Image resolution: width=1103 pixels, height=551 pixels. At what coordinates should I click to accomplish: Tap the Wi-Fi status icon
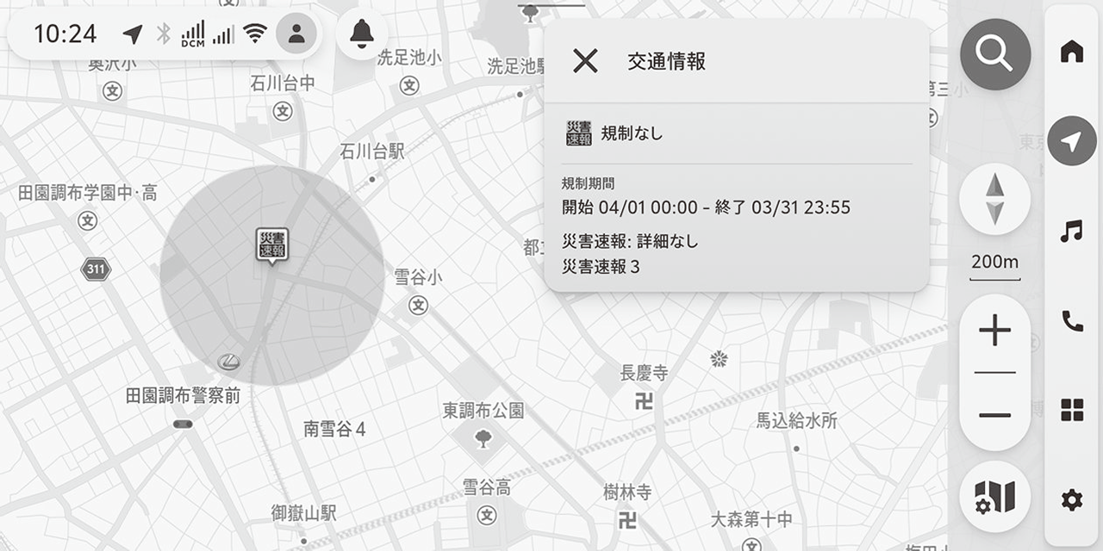pos(254,34)
